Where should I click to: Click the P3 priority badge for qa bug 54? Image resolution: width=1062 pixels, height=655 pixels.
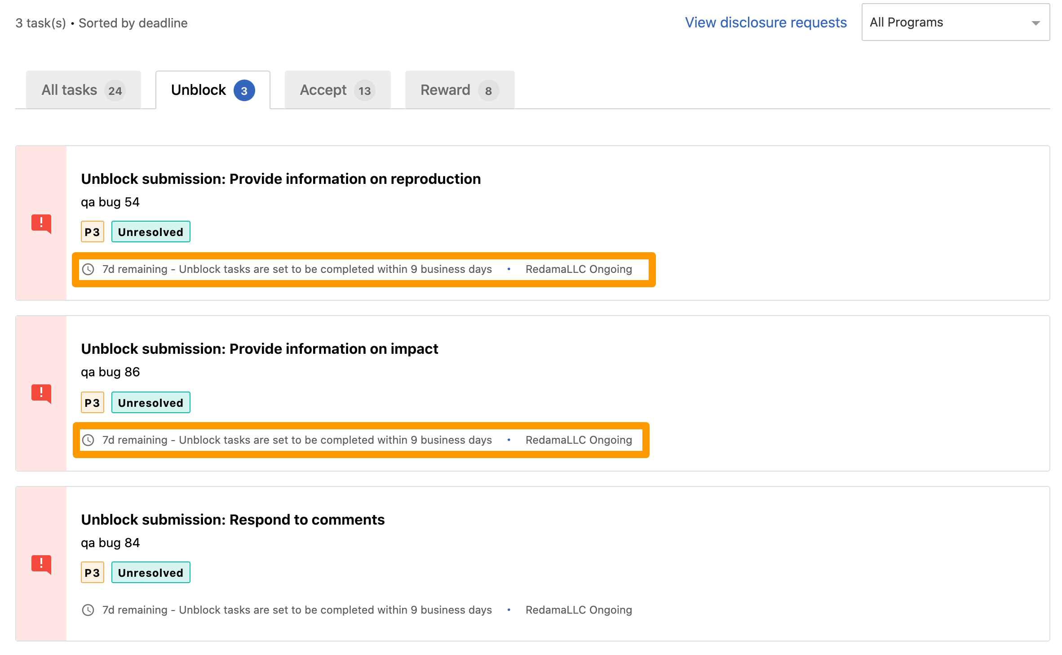[x=93, y=232]
